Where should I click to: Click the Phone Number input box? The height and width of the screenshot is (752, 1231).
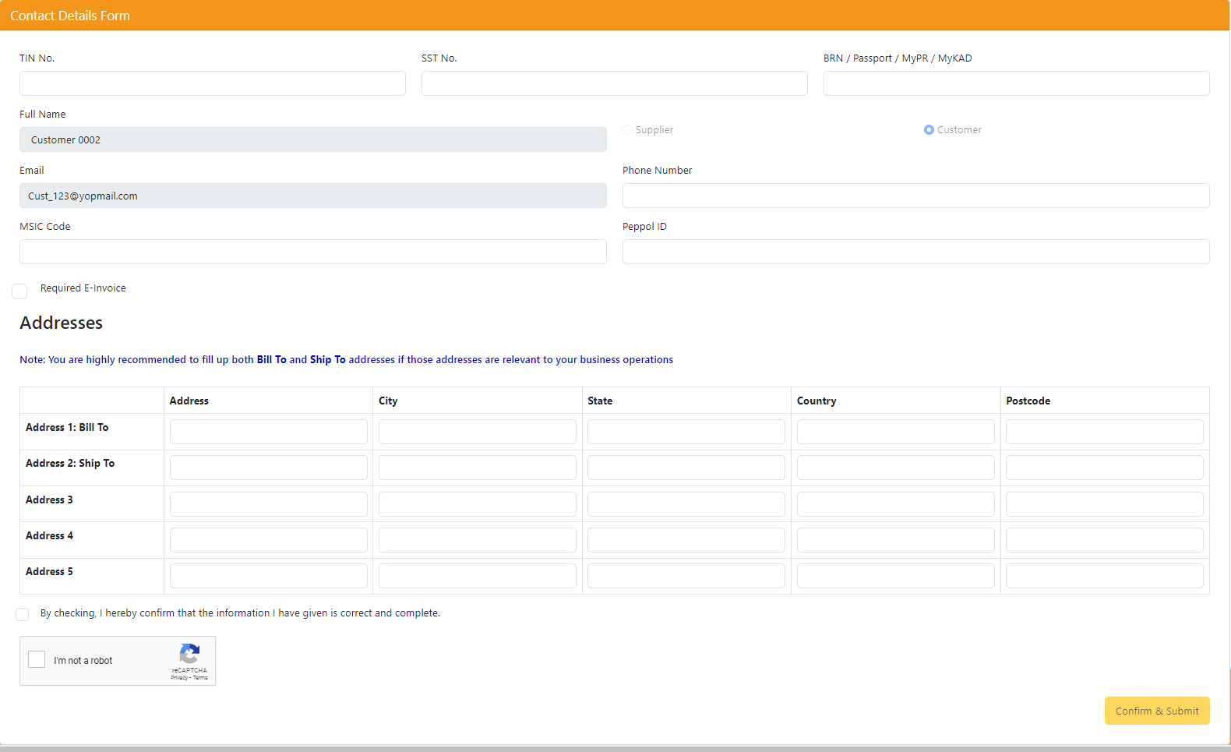(915, 196)
